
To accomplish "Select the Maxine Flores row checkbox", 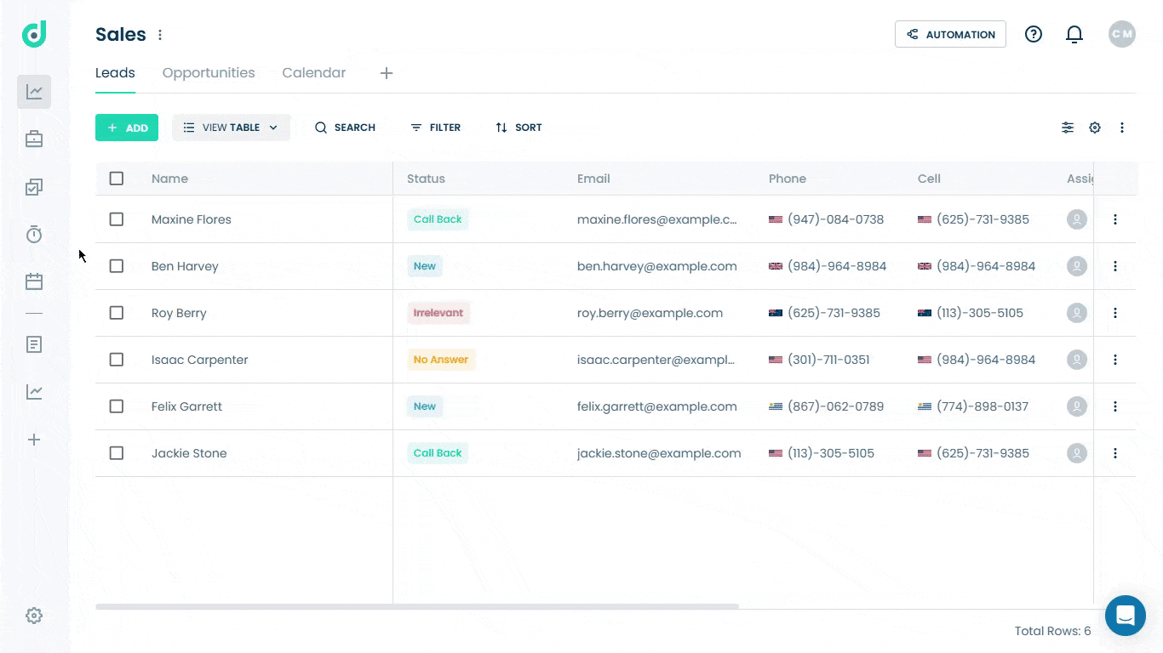I will tap(117, 219).
